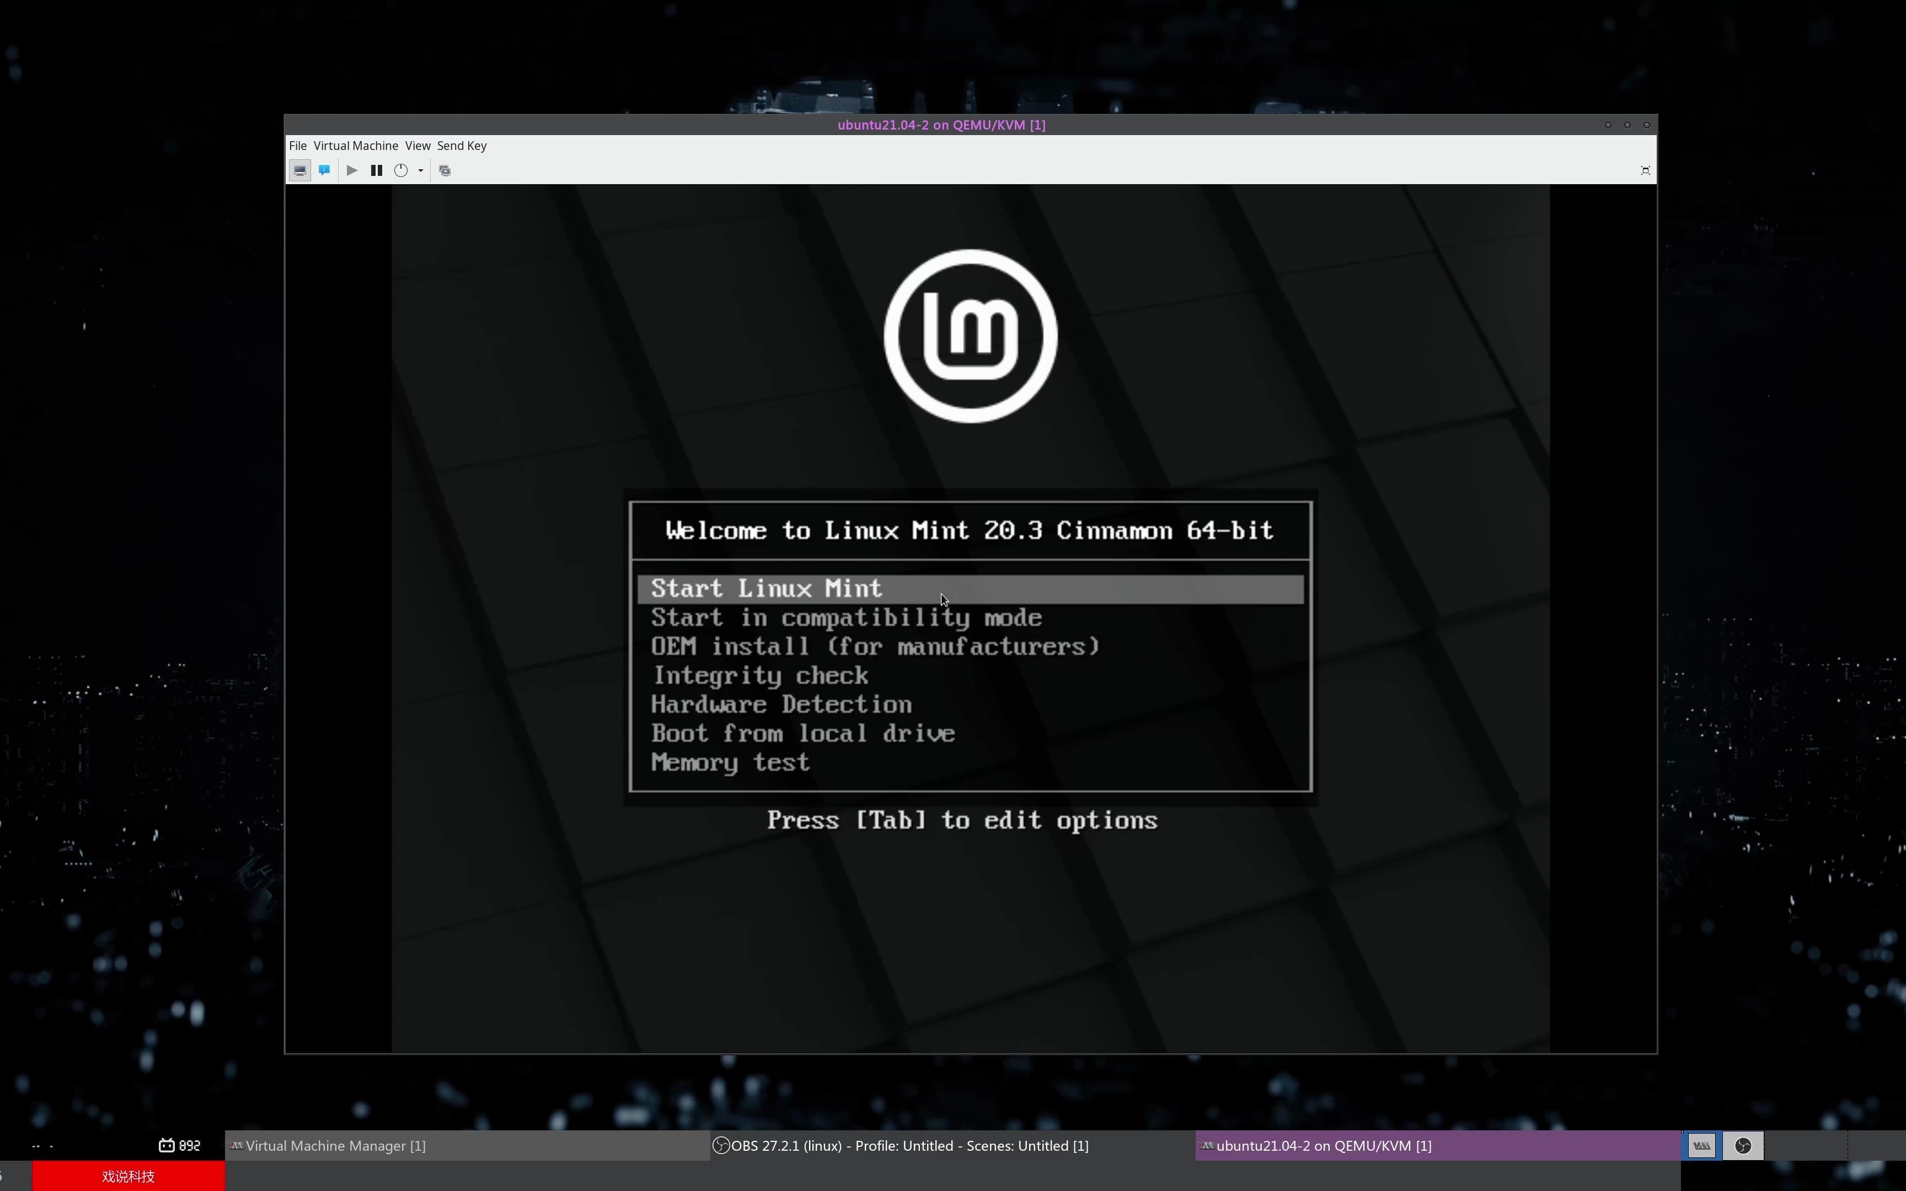
Task: Open the View menu
Action: coord(417,146)
